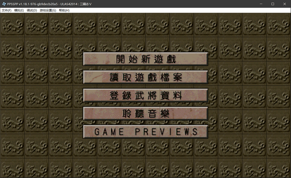291x178 pixels.
Task: Select 聆聽音樂 to listen to music
Action: [145, 113]
